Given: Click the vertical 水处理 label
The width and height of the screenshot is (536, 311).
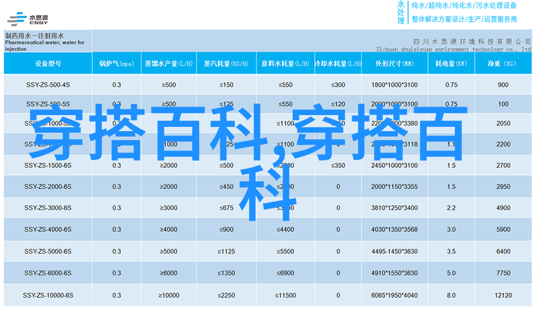Looking at the screenshot, I should pos(401,13).
